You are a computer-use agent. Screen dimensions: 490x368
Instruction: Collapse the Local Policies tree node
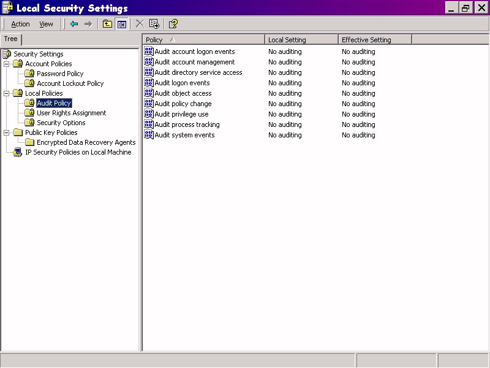(6, 93)
